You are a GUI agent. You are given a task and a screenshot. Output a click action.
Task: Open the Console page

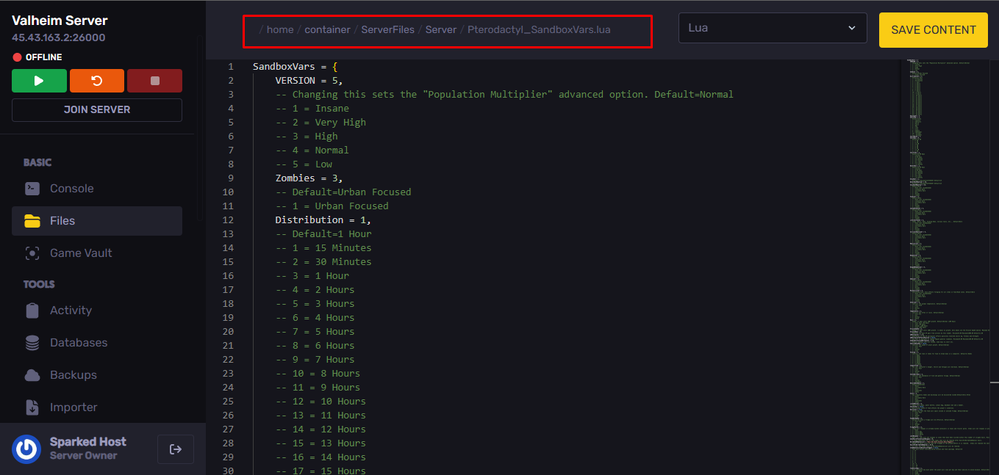click(x=97, y=189)
